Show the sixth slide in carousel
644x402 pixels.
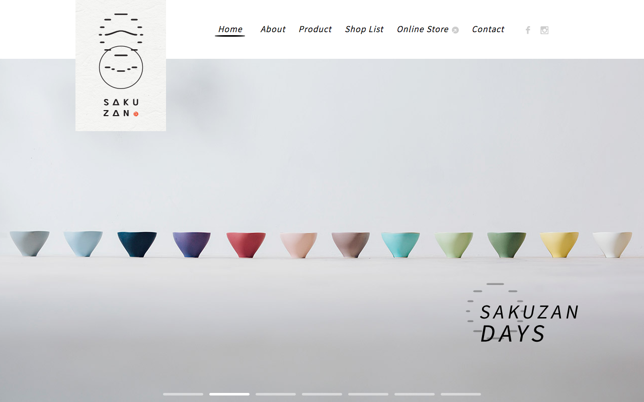coord(415,394)
